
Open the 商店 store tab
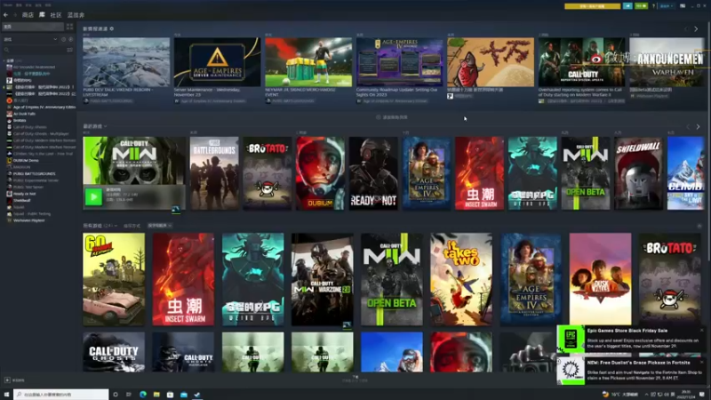(28, 15)
